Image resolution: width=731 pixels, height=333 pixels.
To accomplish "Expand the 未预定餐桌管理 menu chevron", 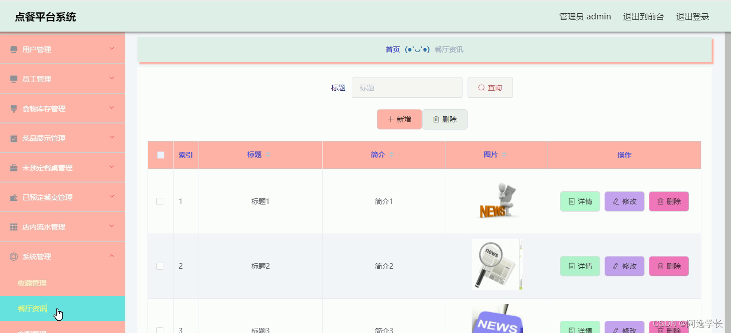I will 112,167.
